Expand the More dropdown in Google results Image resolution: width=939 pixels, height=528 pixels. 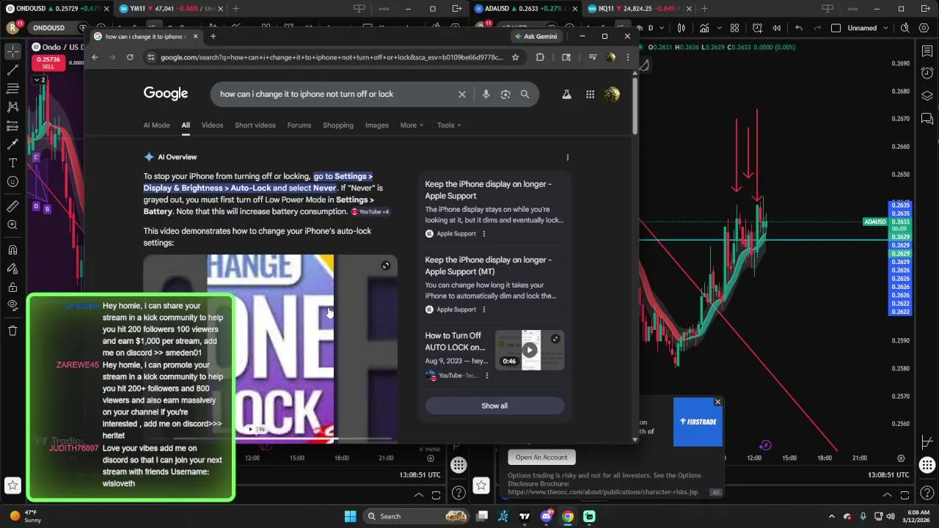(412, 125)
